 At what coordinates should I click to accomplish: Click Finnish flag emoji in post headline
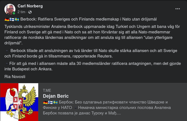pos(12,19)
